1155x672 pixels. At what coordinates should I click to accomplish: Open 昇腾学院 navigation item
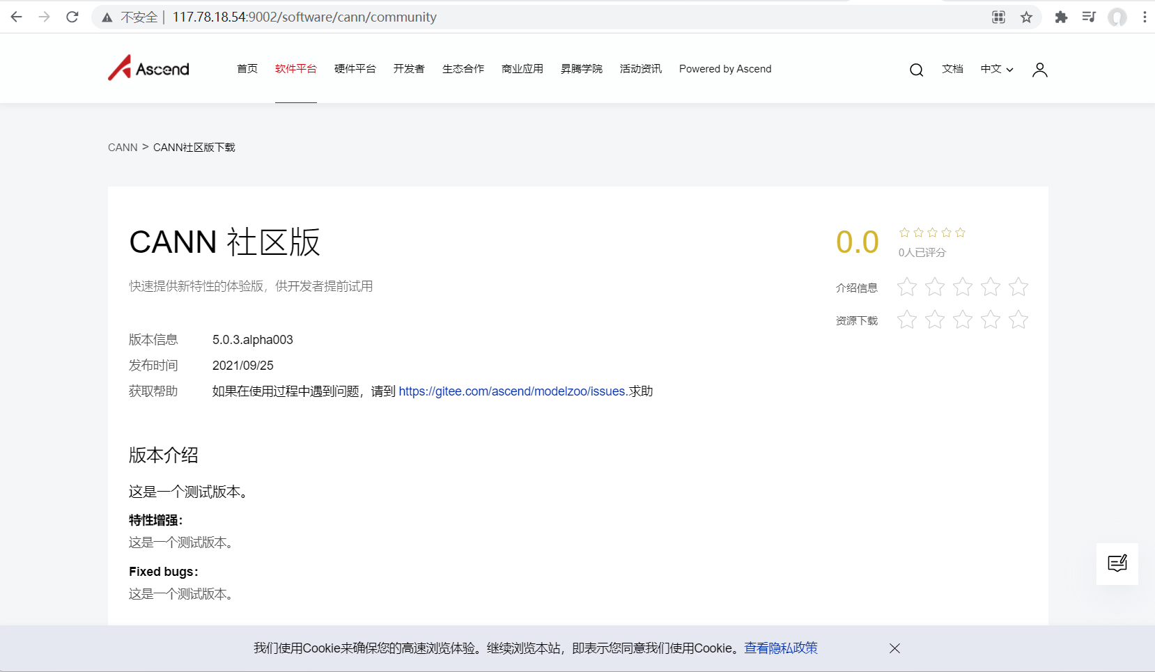coord(582,69)
